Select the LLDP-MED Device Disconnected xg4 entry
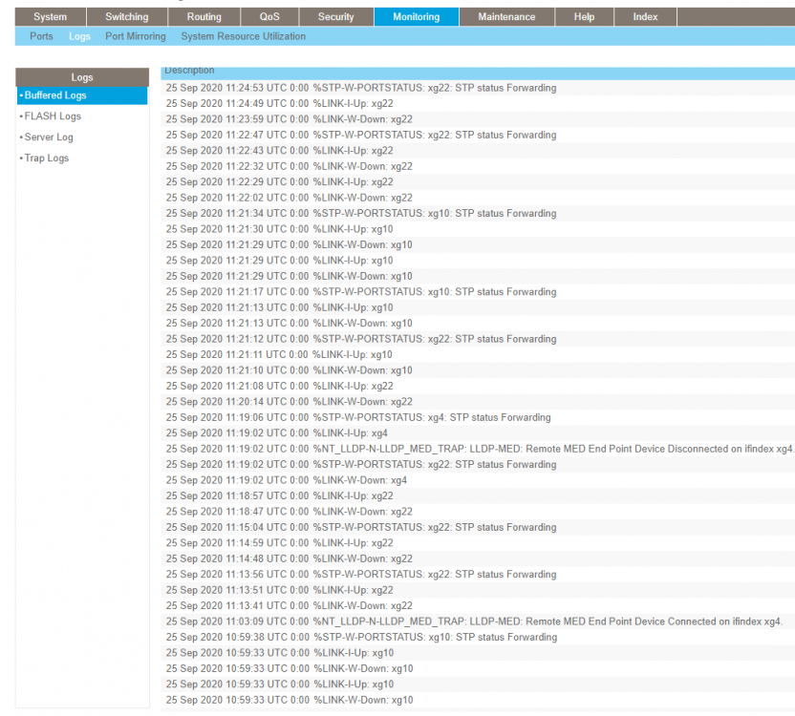The width and height of the screenshot is (795, 716). (478, 449)
